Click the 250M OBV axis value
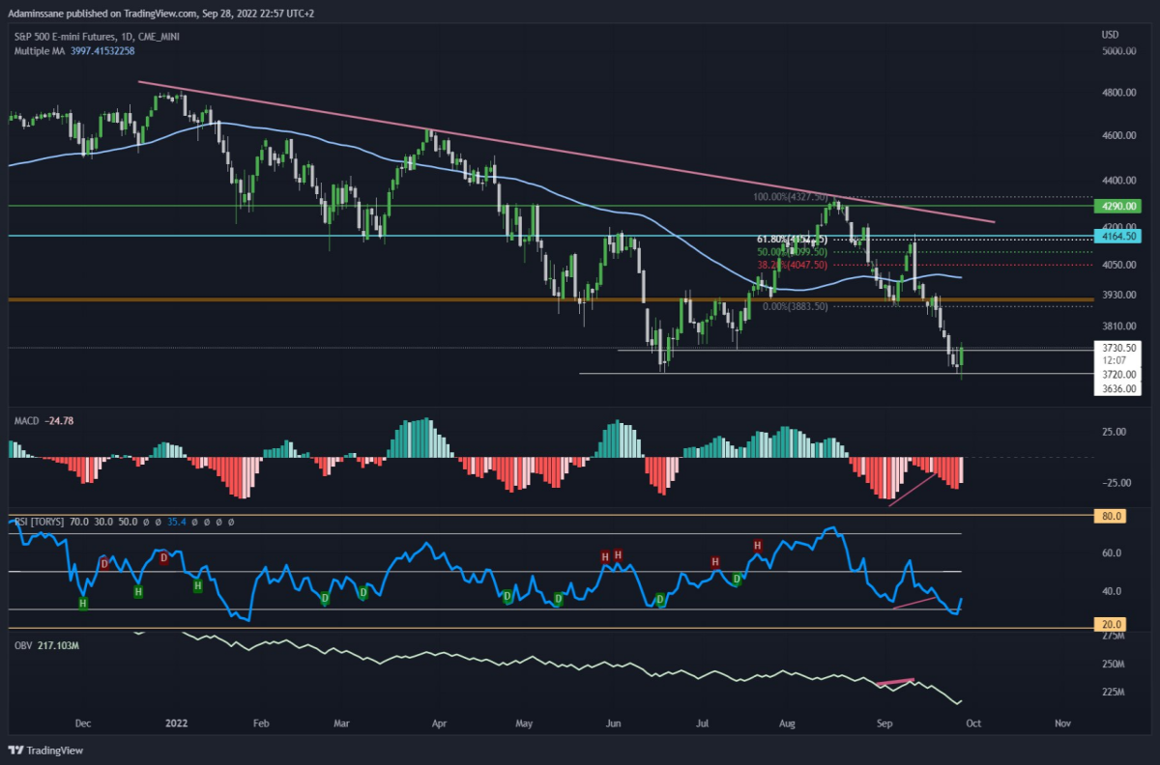 (x=1113, y=666)
